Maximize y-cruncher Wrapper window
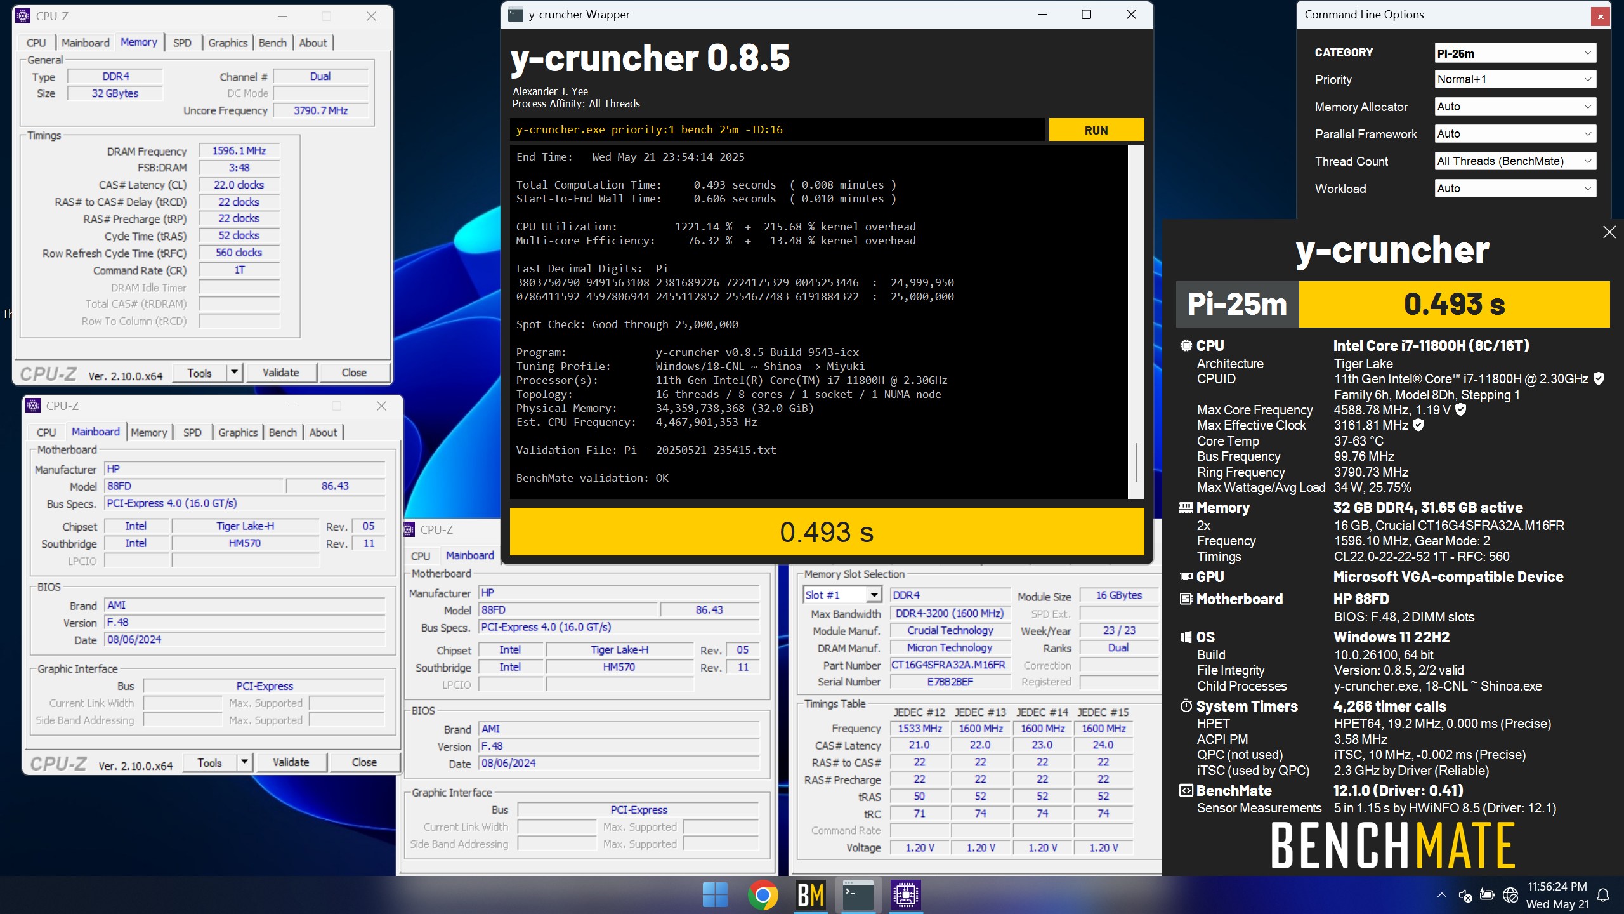 click(1086, 15)
